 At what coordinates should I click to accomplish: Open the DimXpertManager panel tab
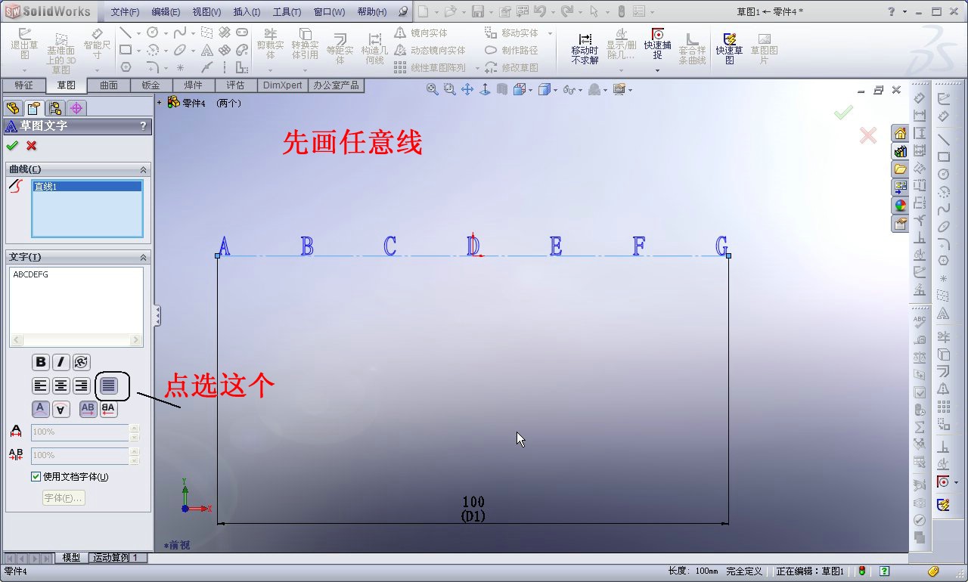(76, 108)
